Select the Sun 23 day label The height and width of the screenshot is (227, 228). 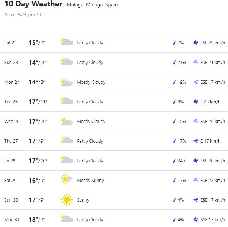pyautogui.click(x=11, y=62)
